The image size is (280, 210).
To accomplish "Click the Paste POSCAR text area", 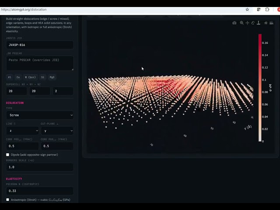I will (x=40, y=63).
